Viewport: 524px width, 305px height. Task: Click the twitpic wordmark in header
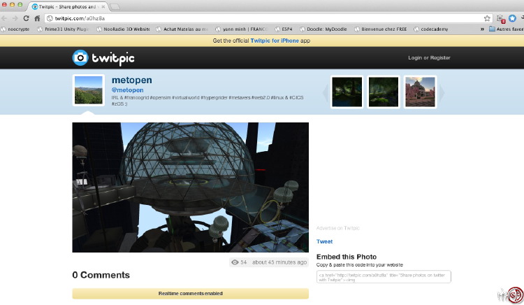coord(113,59)
